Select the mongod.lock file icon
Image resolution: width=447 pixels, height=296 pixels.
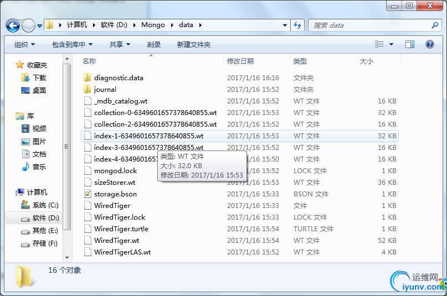click(88, 171)
